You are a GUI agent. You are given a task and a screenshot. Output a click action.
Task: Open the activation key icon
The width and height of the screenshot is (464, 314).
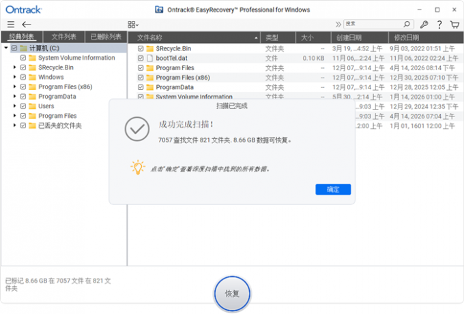[424, 25]
